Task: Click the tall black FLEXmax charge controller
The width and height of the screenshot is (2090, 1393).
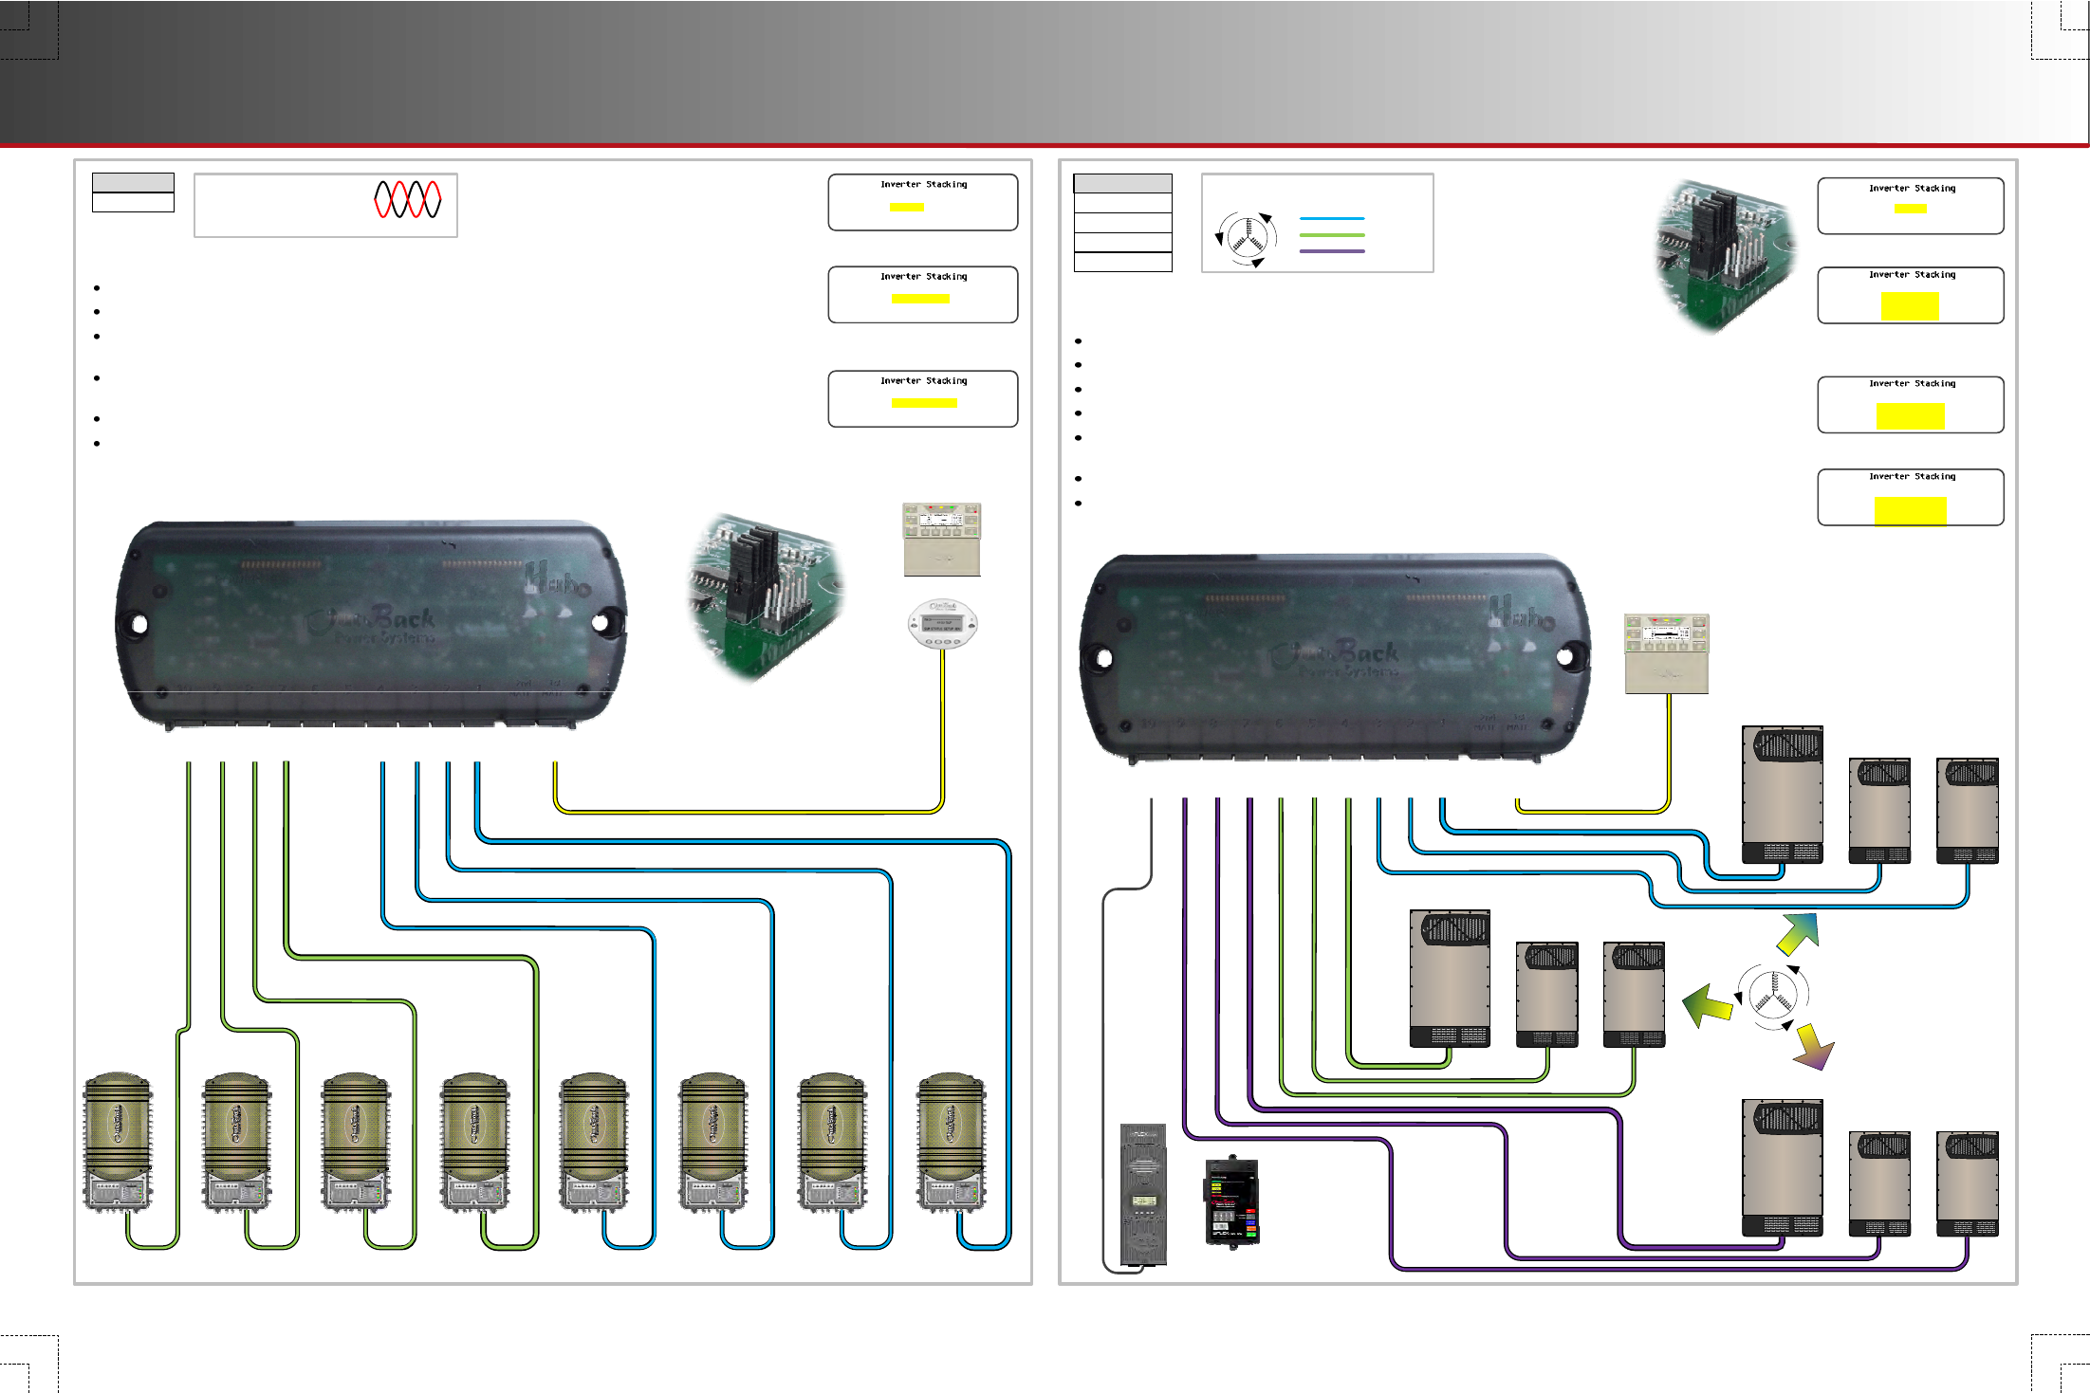Action: click(x=1143, y=1195)
